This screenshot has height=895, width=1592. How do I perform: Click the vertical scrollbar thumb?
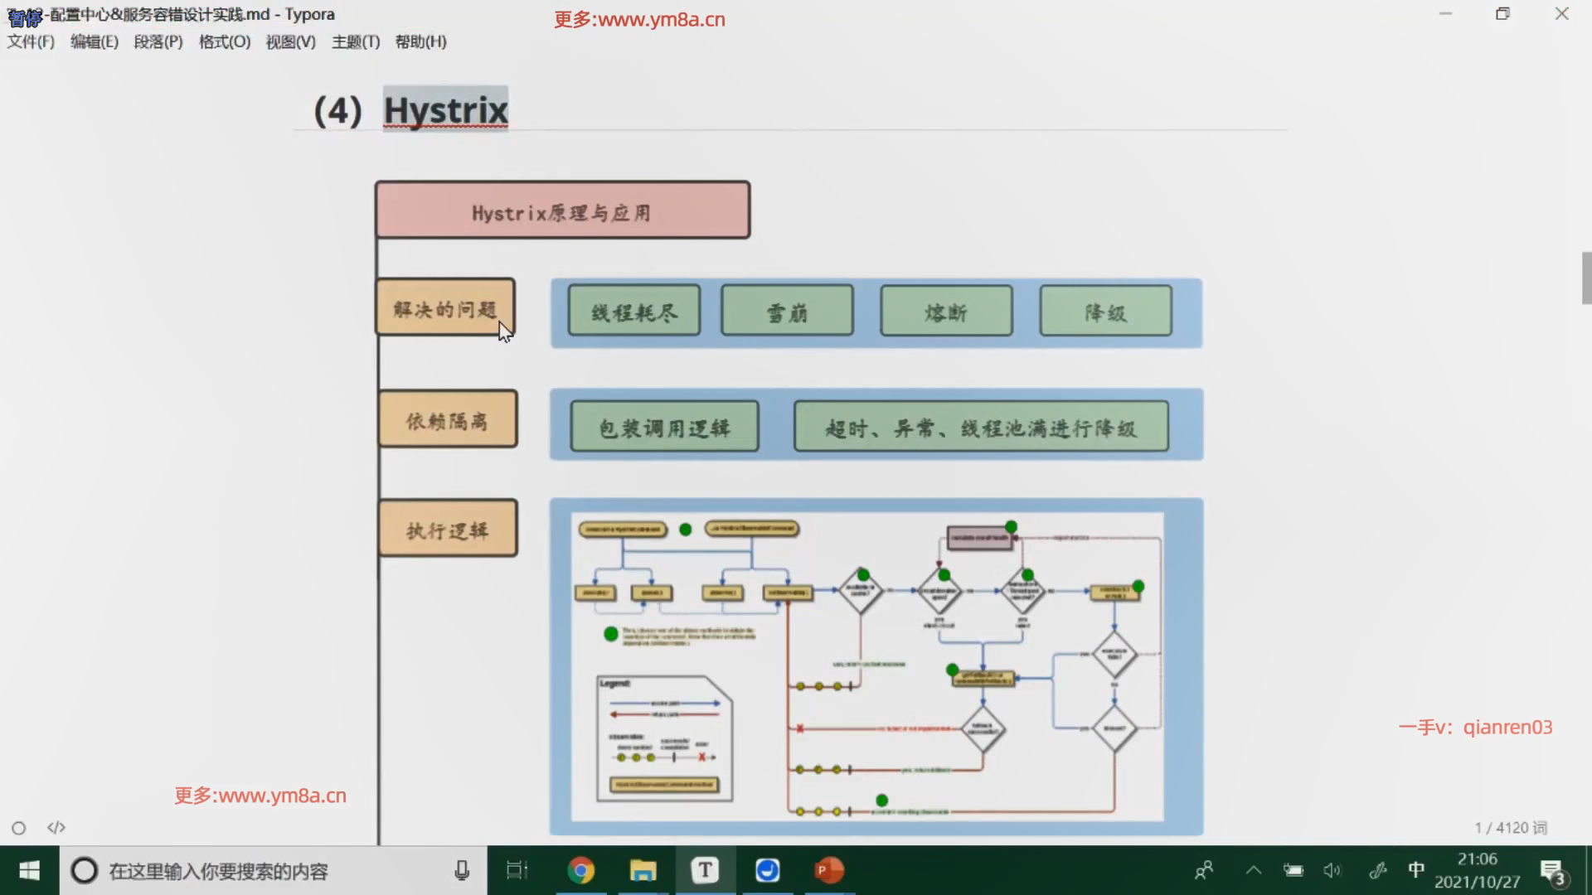pos(1586,278)
